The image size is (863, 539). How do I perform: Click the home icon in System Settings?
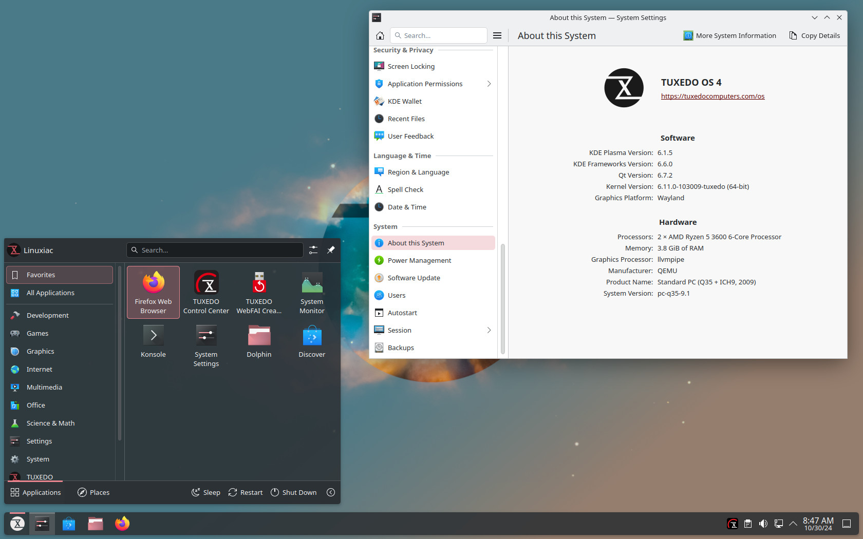coord(380,35)
